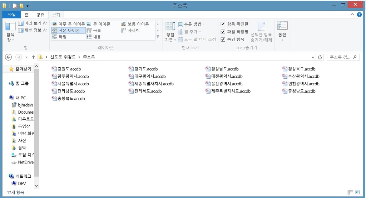Switch to the 홈 ribbon tab
Viewport: 366px width, 198px height.
(x=26, y=15)
